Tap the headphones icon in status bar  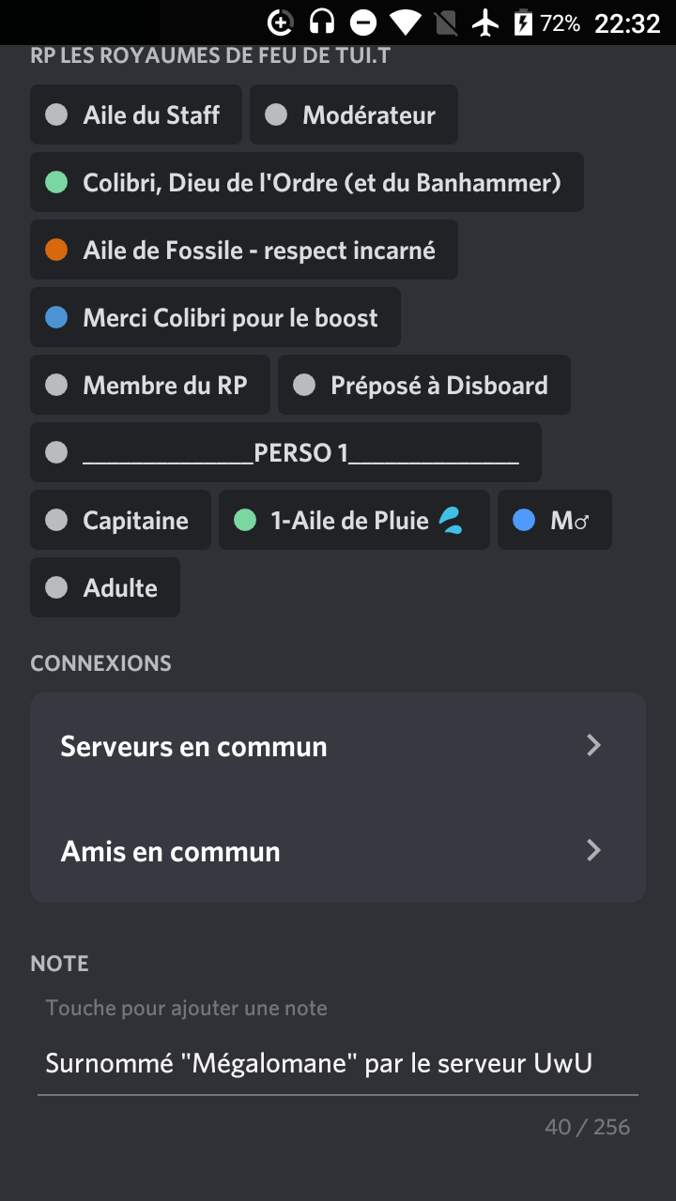click(x=322, y=23)
